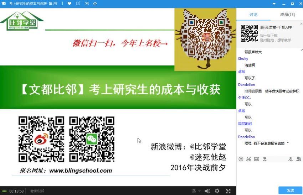
Task: Click the chat message input box
Action: (x=269, y=174)
